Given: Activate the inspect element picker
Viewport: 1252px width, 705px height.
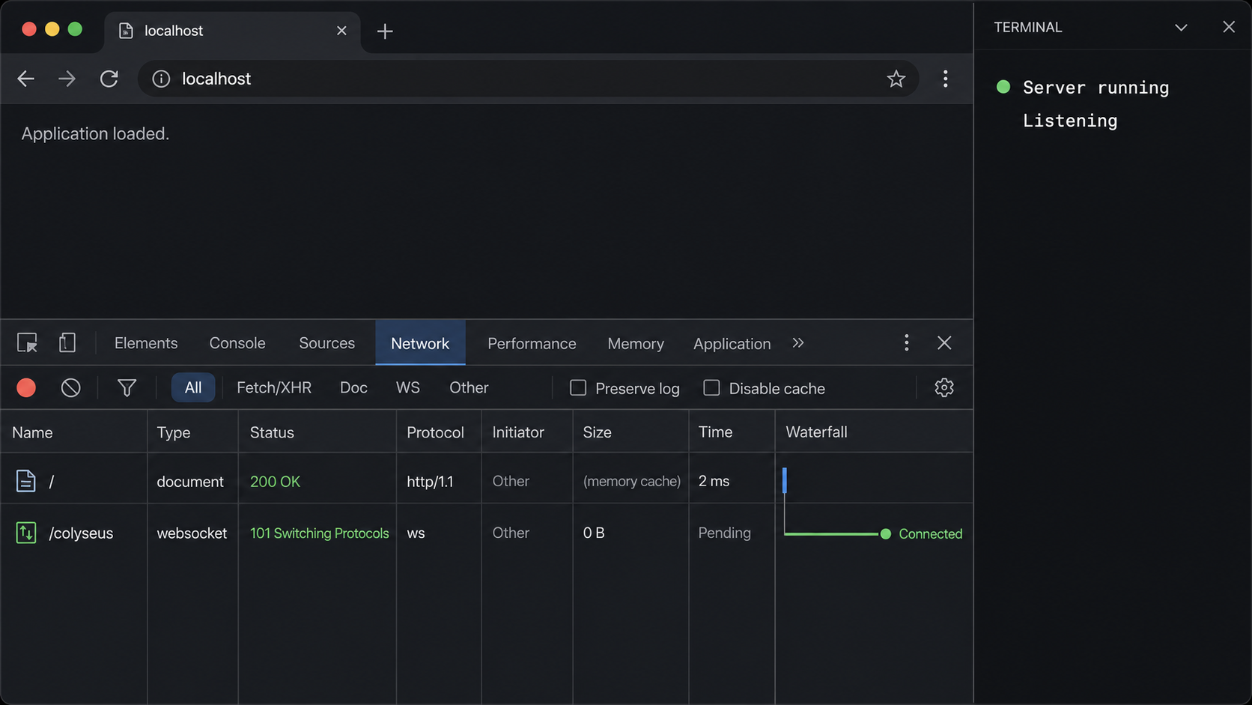Looking at the screenshot, I should (x=27, y=343).
